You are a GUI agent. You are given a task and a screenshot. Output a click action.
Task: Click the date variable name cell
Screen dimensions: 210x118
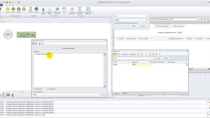click(123, 65)
